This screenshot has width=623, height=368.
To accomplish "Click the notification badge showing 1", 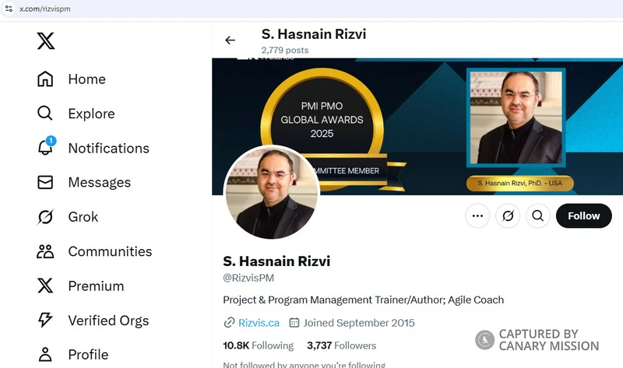I will point(51,141).
